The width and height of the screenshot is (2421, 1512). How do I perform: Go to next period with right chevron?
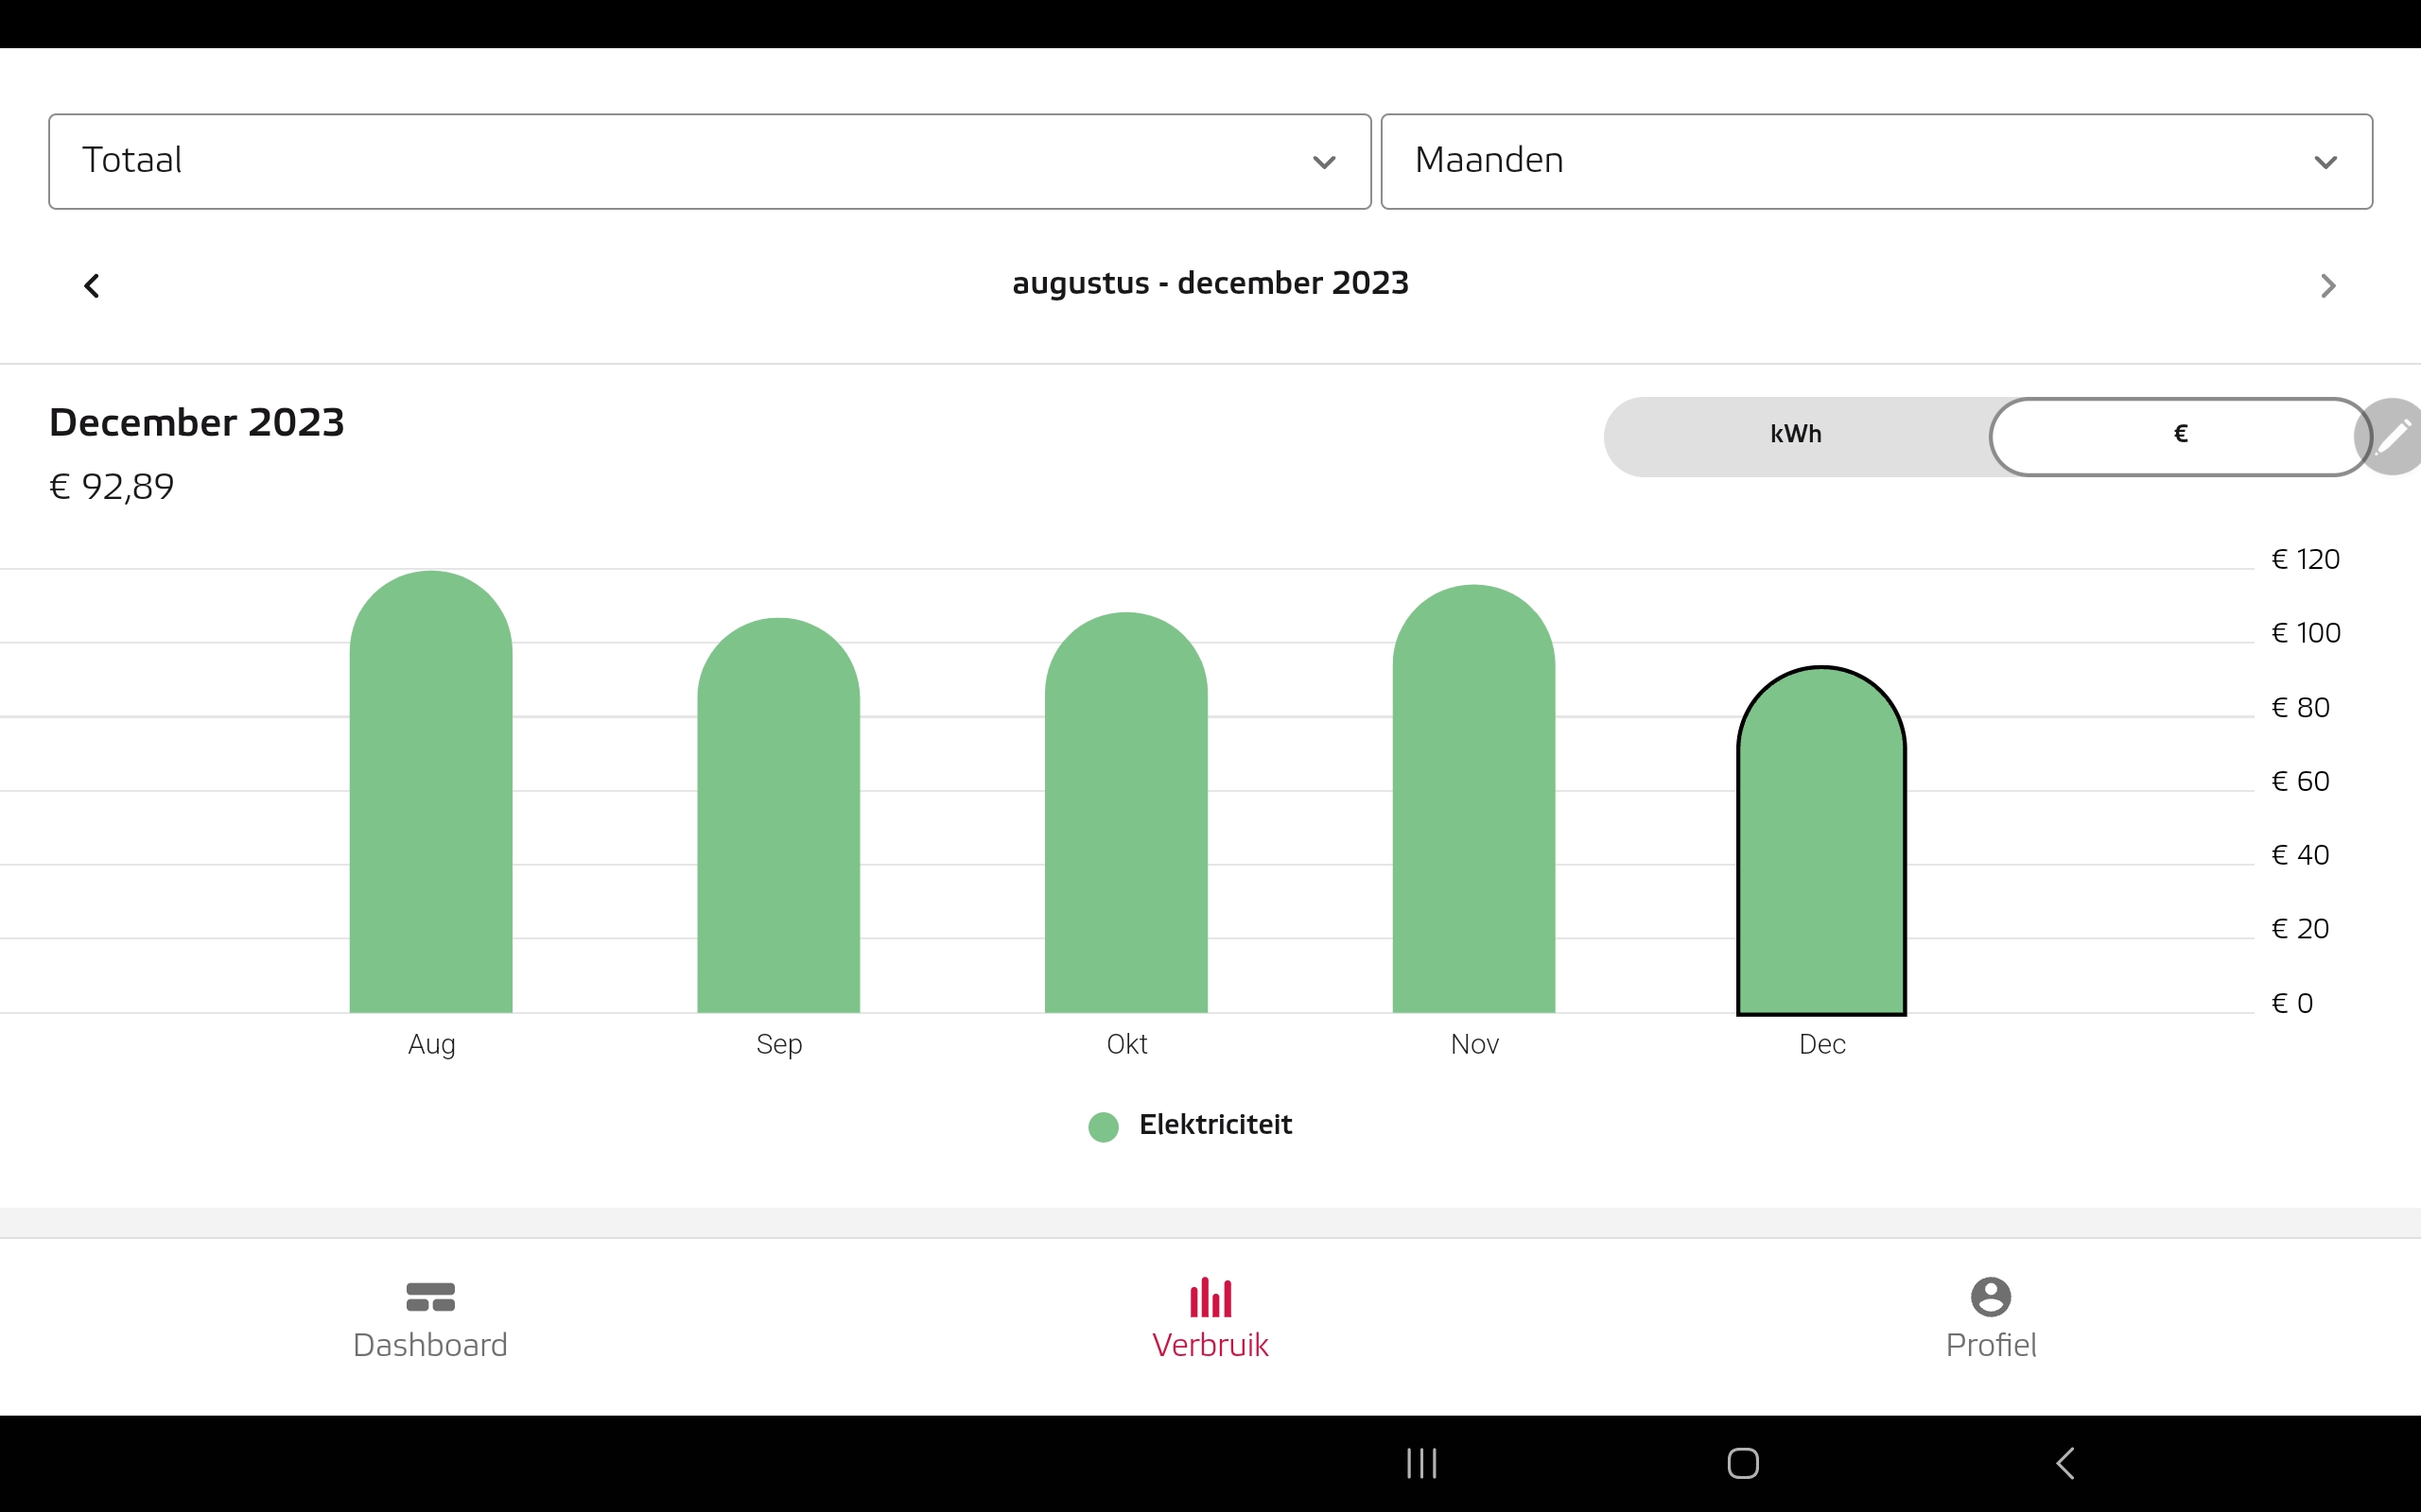pyautogui.click(x=2327, y=286)
